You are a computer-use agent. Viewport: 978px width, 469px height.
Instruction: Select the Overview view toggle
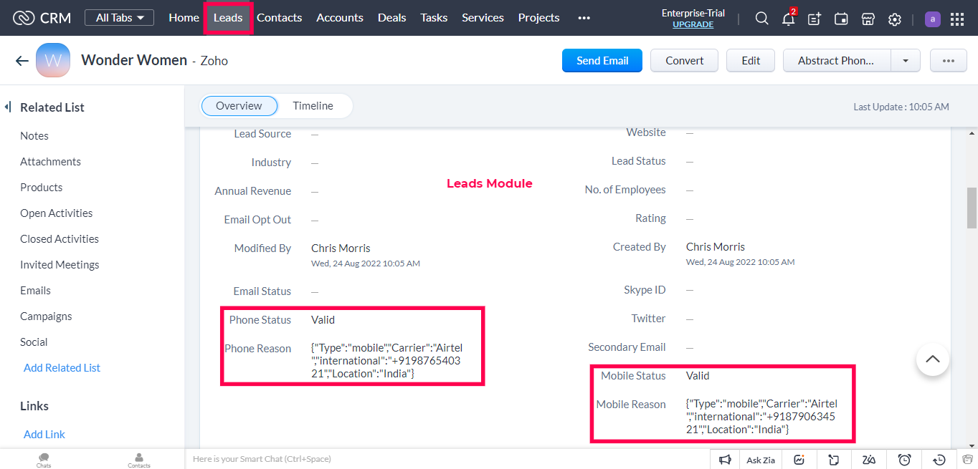(239, 106)
